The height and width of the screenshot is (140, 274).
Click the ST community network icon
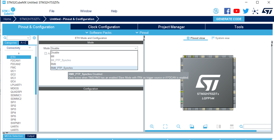coord(255,11)
